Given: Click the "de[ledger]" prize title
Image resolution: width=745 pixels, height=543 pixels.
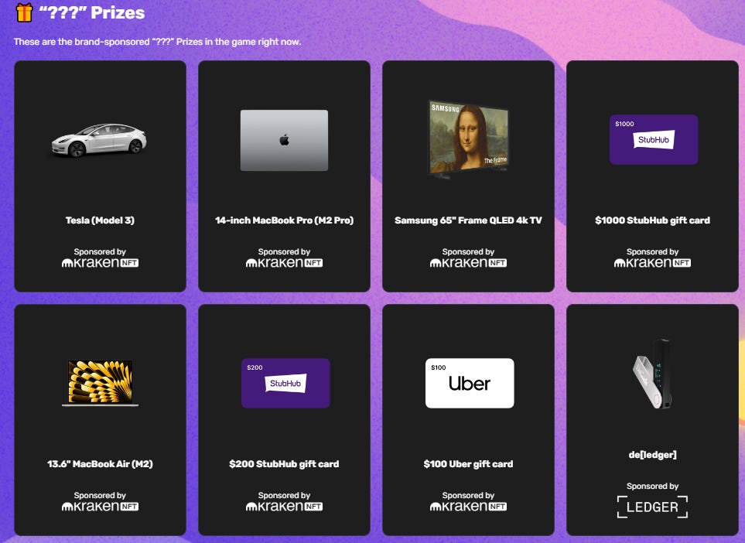Looking at the screenshot, I should 652,455.
